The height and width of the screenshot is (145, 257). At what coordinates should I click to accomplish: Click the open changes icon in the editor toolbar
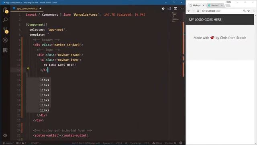169,8
